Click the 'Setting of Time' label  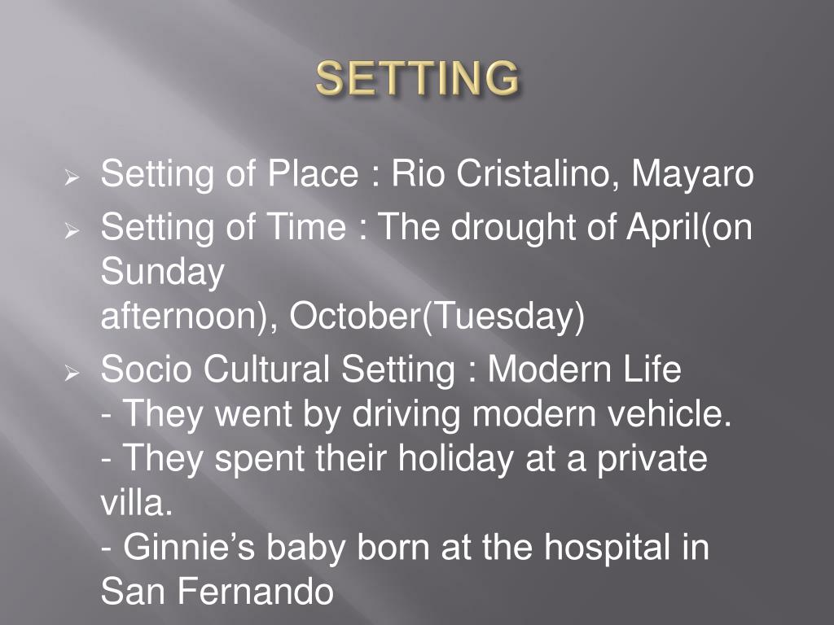coord(223,228)
